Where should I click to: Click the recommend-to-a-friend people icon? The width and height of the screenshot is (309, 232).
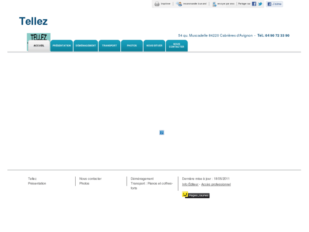[179, 4]
